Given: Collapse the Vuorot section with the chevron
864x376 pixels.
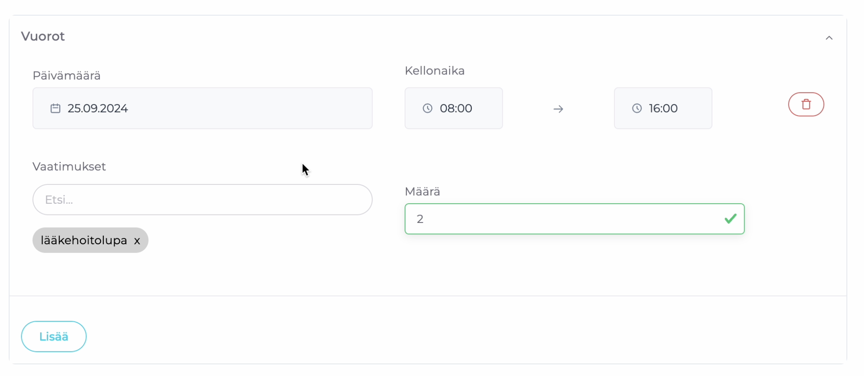Looking at the screenshot, I should [x=829, y=38].
